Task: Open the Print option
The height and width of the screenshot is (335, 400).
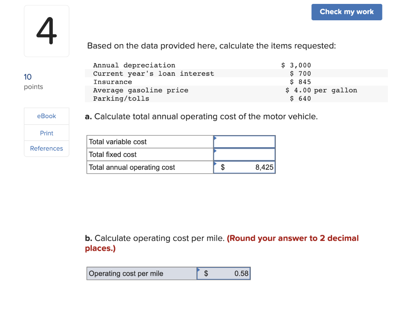Action: pyautogui.click(x=46, y=133)
